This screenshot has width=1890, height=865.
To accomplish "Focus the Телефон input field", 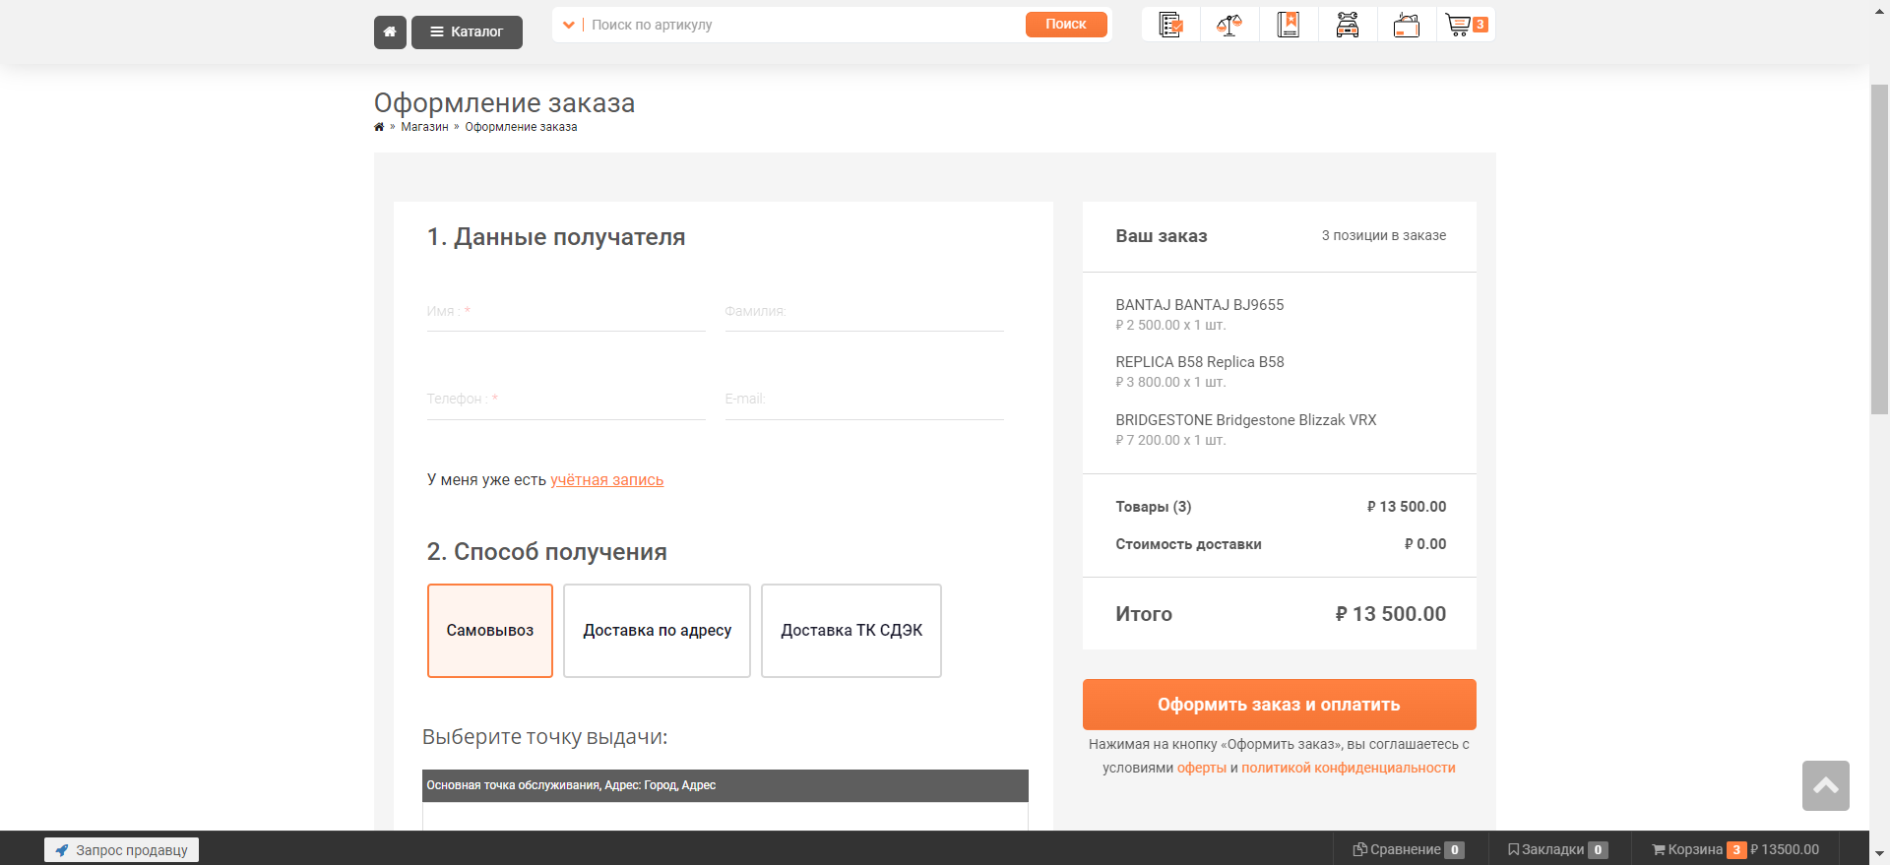I will [x=566, y=400].
